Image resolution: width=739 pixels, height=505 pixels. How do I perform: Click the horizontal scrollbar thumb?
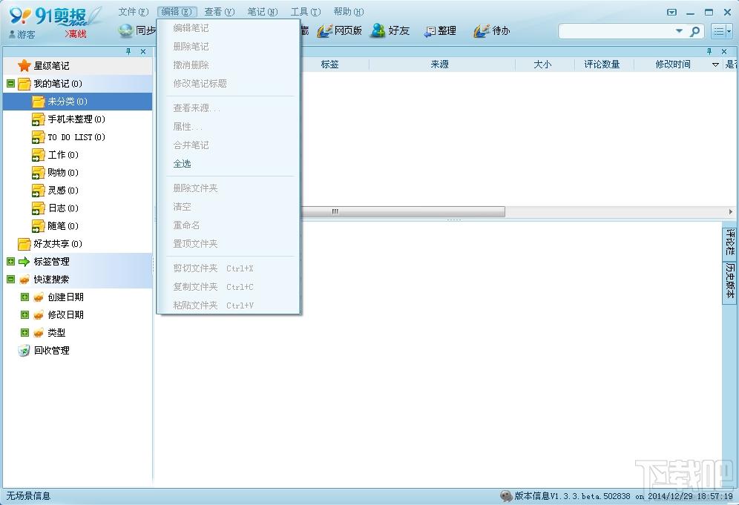403,211
